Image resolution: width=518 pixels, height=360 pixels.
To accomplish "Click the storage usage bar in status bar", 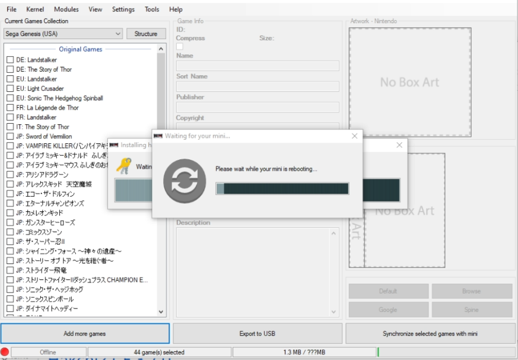I will point(446,352).
